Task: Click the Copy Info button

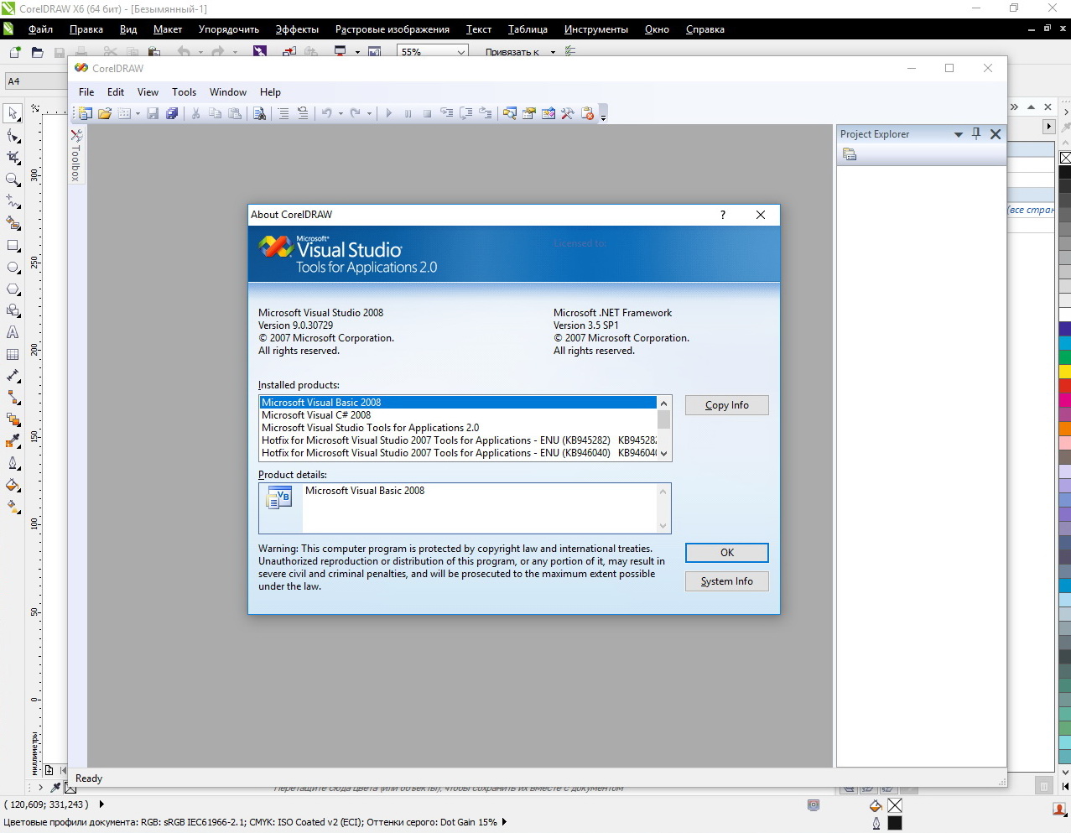Action: 726,405
